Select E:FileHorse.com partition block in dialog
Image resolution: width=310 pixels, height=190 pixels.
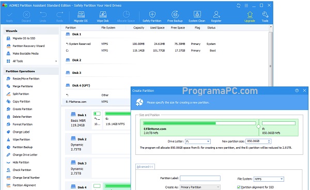tap(199, 128)
